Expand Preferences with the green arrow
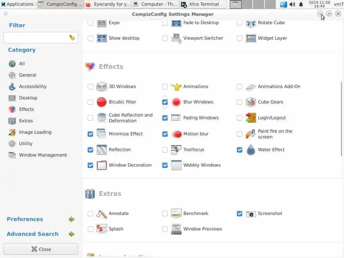The width and height of the screenshot is (344, 258). 72,219
